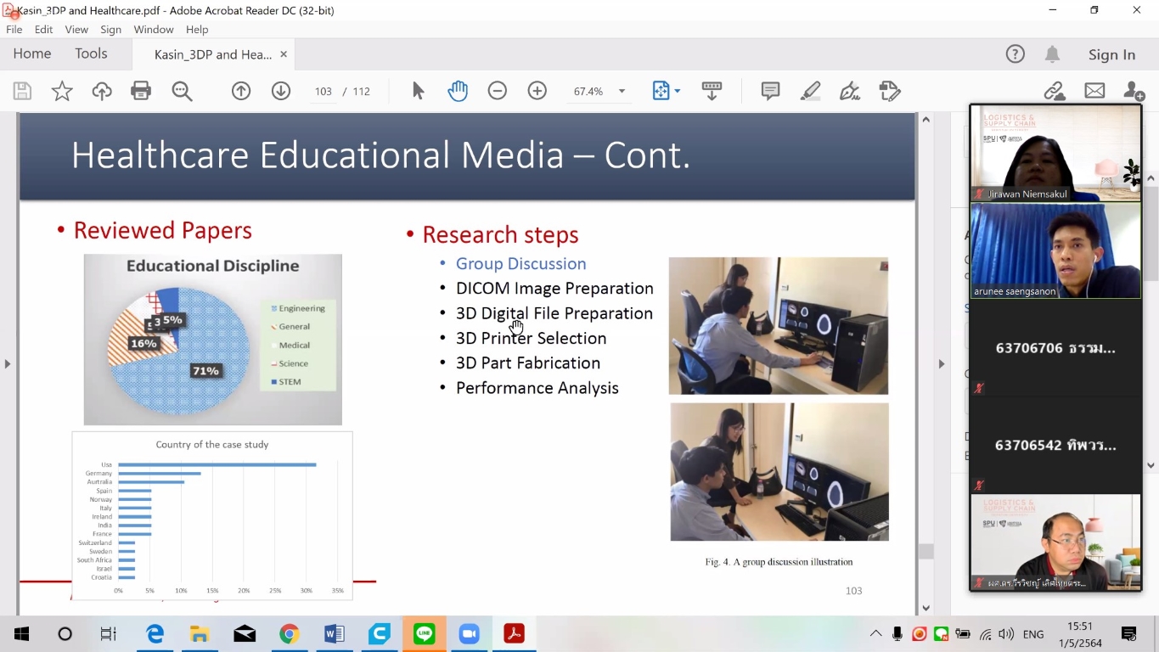Click the Print file icon
Viewport: 1159px width, 652px height.
(x=141, y=91)
